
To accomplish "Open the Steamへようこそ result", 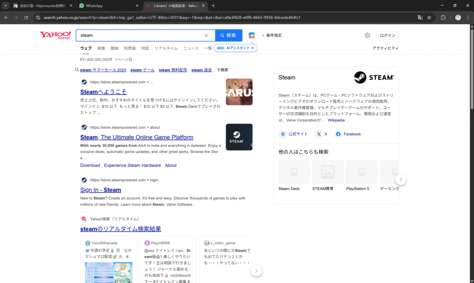I will point(103,92).
